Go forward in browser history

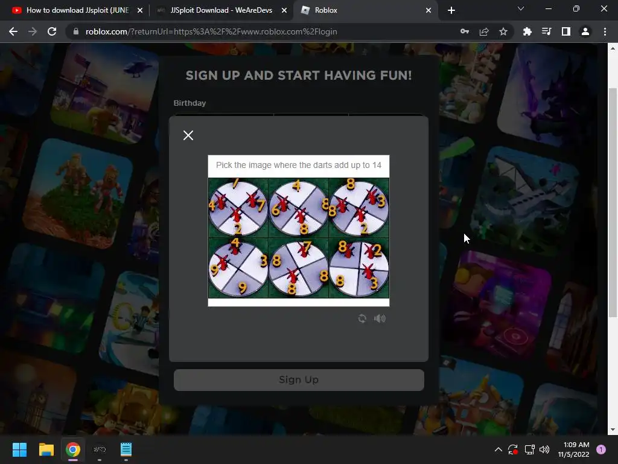coord(33,31)
